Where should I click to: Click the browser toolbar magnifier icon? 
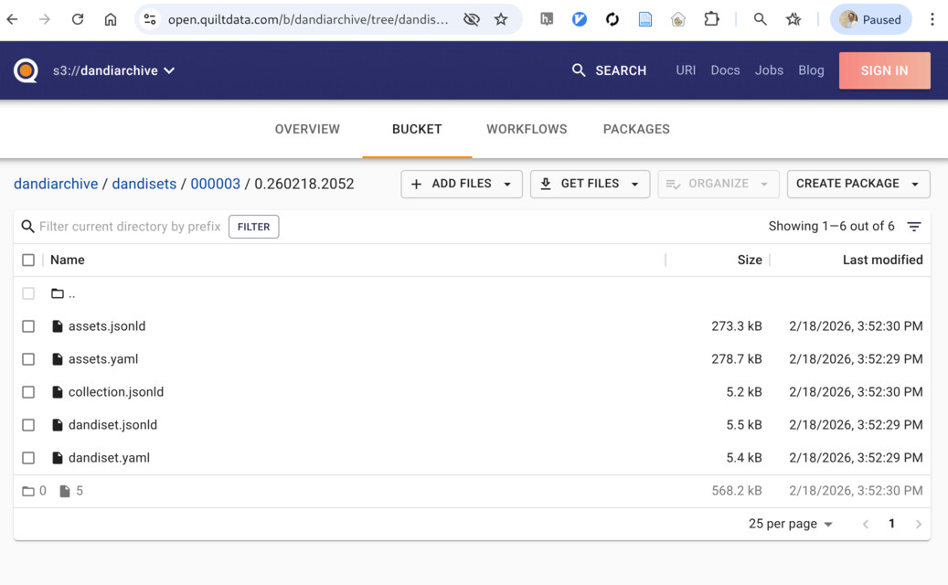point(761,19)
